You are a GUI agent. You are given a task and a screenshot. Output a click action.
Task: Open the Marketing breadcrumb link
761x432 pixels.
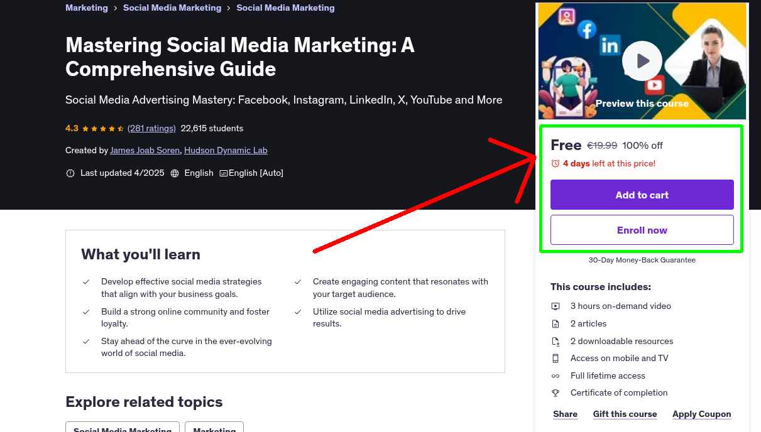tap(87, 8)
